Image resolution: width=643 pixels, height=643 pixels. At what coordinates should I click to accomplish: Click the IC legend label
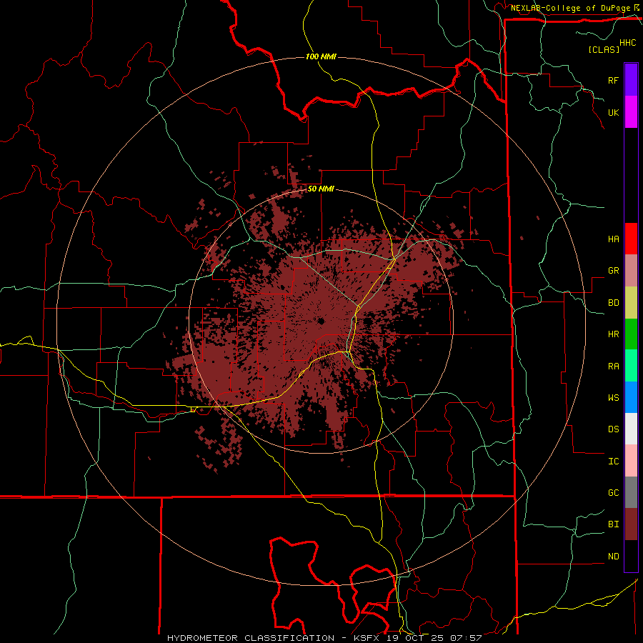[x=613, y=462]
